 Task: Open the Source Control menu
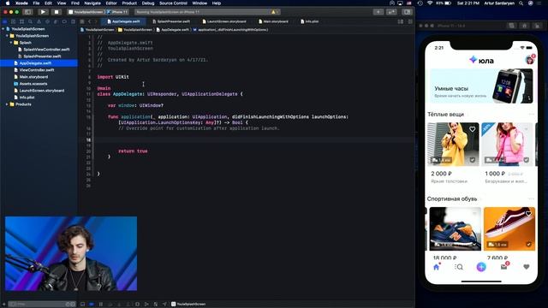173,3
